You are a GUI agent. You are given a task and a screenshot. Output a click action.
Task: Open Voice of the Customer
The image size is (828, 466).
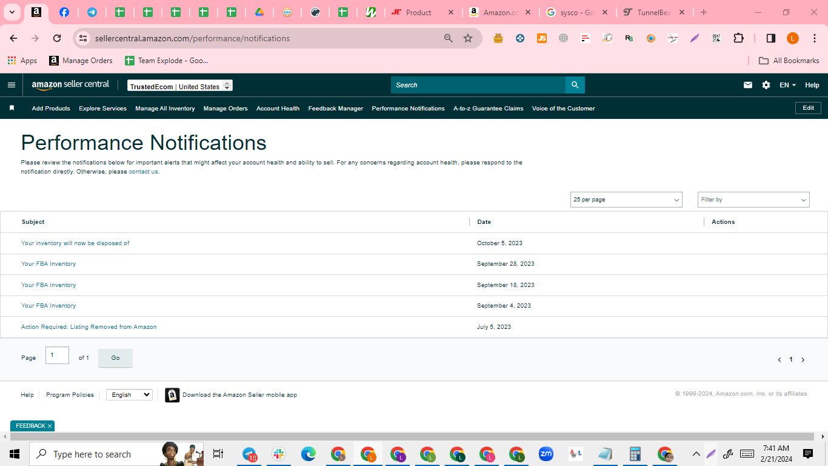[x=563, y=109]
